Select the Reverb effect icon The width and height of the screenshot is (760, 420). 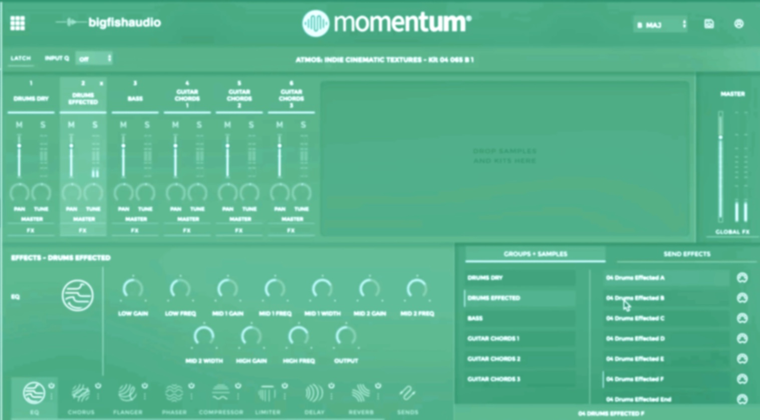tap(361, 393)
